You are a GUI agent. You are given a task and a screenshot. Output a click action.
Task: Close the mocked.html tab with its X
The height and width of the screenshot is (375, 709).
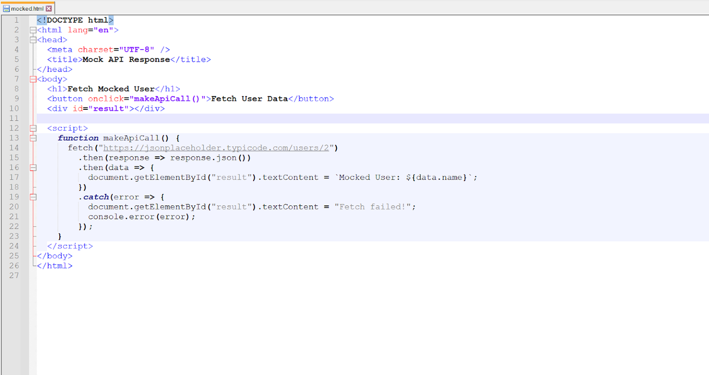[x=49, y=9]
